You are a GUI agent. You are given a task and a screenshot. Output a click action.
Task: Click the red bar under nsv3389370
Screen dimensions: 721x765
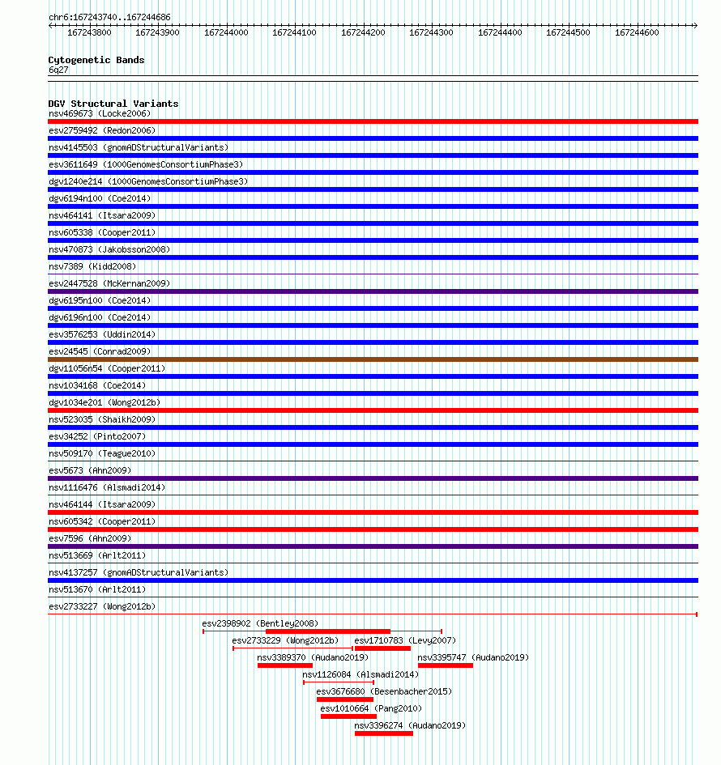pos(285,665)
